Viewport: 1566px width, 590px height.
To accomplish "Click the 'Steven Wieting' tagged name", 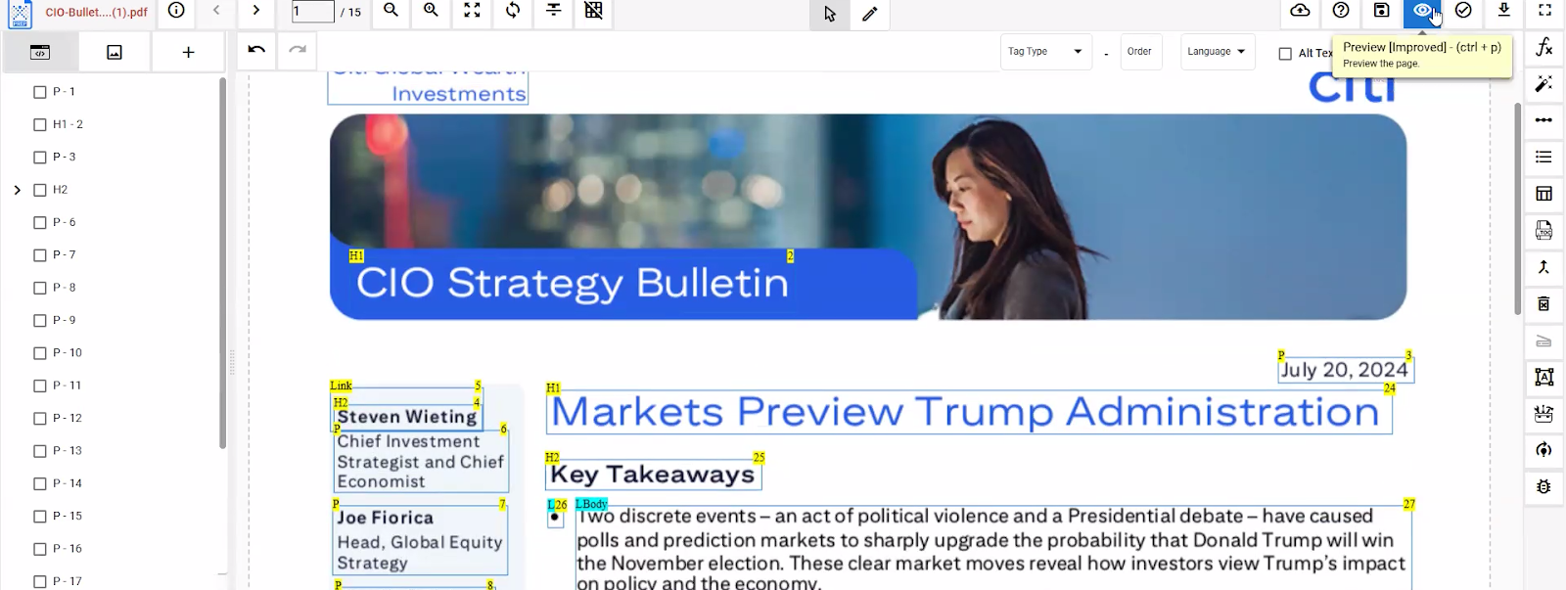I will pos(407,417).
